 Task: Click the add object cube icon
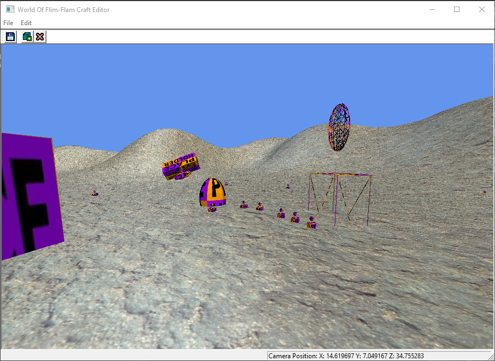[27, 37]
